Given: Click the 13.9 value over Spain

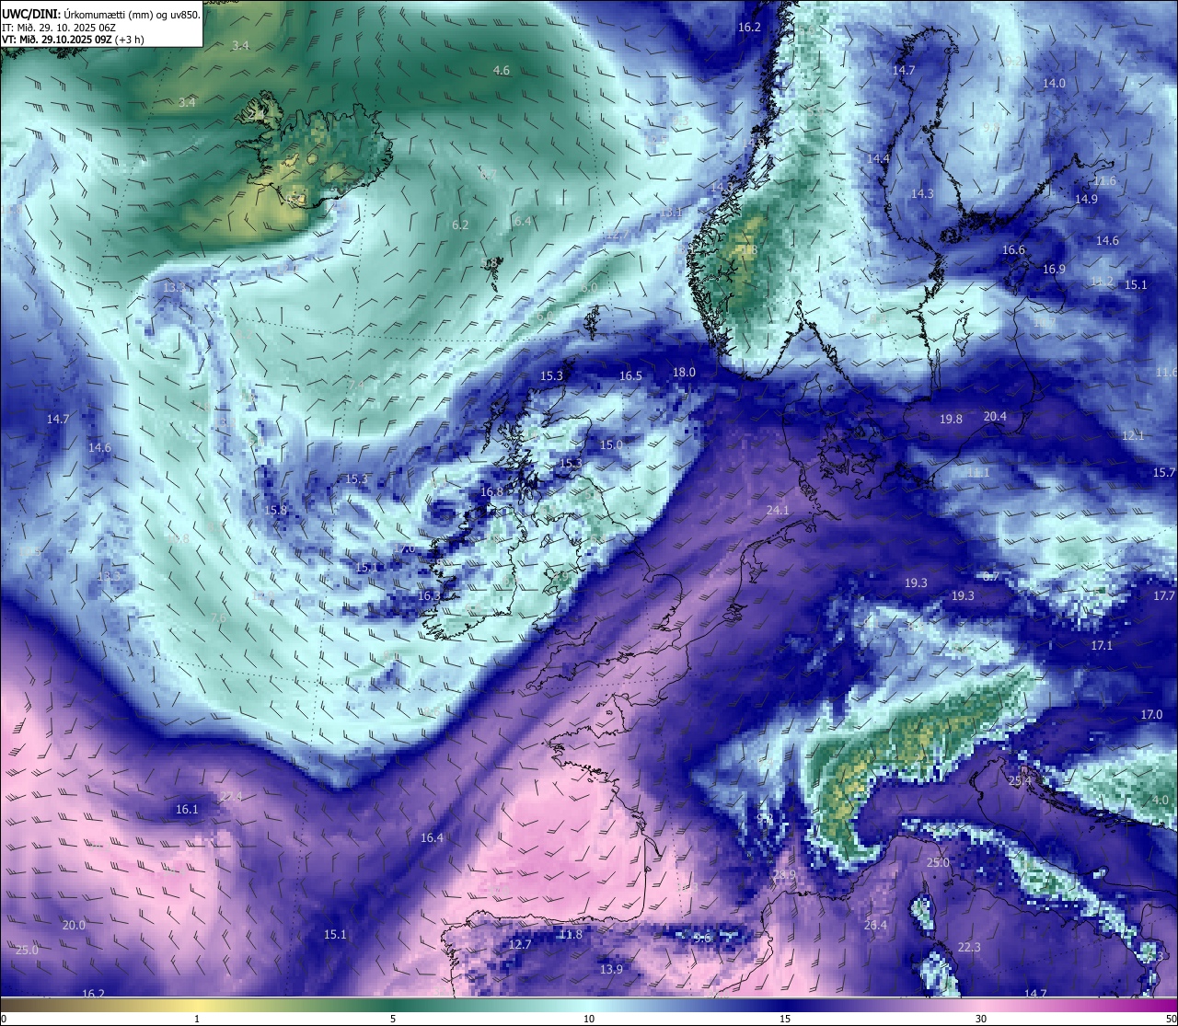Looking at the screenshot, I should [x=611, y=970].
